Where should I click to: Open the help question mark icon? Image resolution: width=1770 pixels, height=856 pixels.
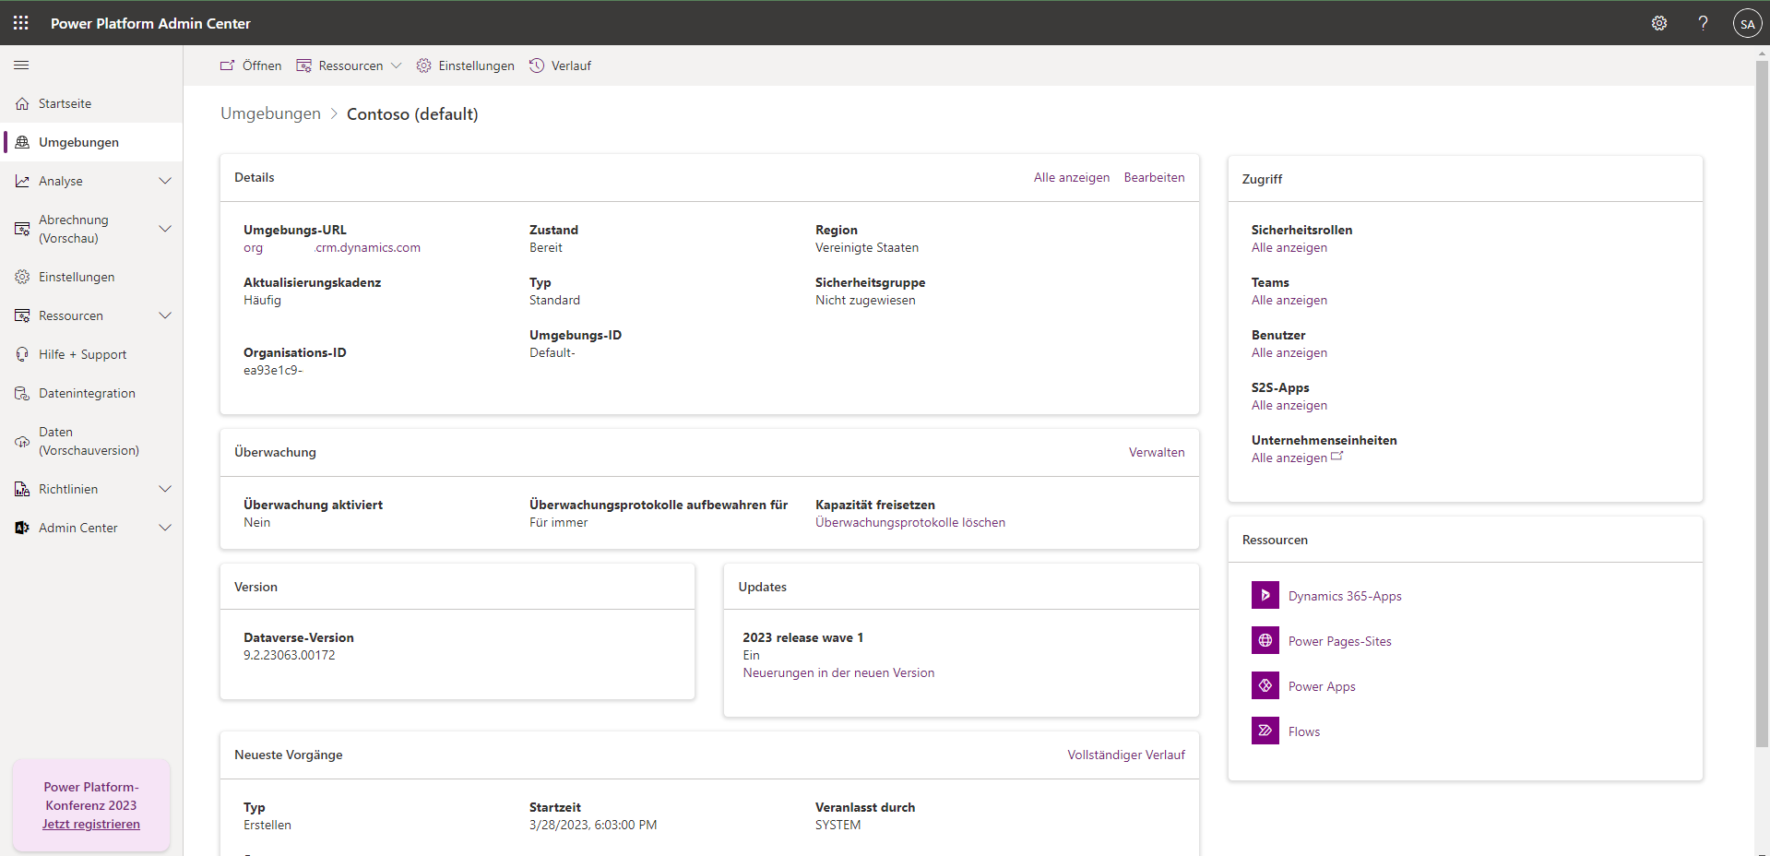(x=1703, y=23)
